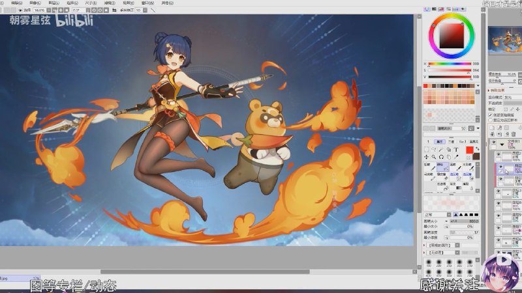Show the RGB slider panel icon
Image resolution: width=522 pixels, height=293 pixels.
click(x=434, y=9)
